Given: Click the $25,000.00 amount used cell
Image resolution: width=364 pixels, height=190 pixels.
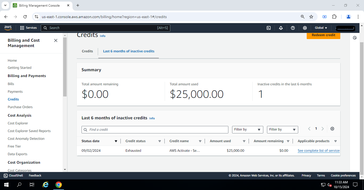Looking at the screenshot, I should pyautogui.click(x=236, y=151).
